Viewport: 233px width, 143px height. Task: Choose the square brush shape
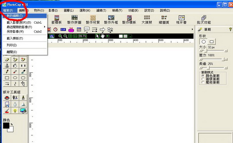pos(212,42)
